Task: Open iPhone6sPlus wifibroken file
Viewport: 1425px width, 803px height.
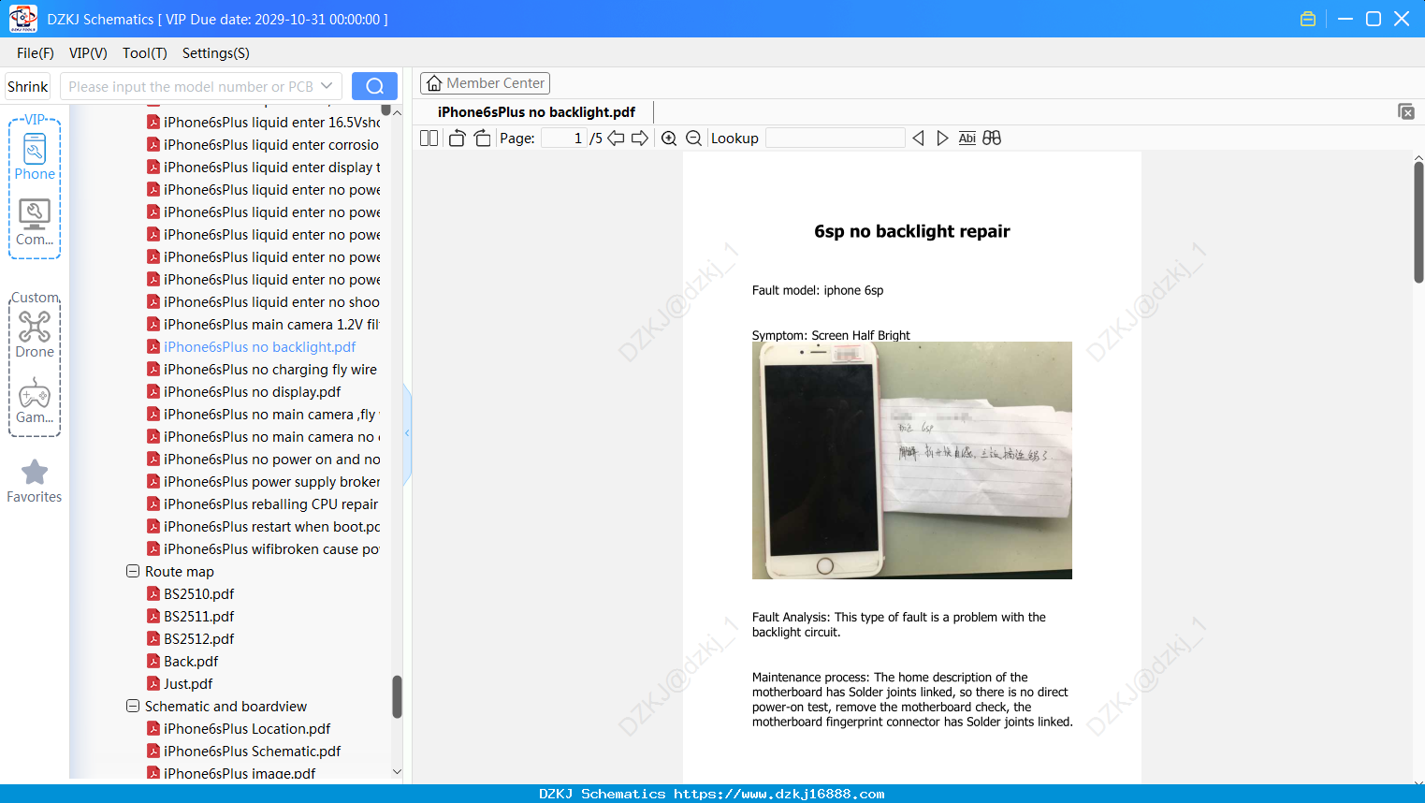Action: coord(271,548)
